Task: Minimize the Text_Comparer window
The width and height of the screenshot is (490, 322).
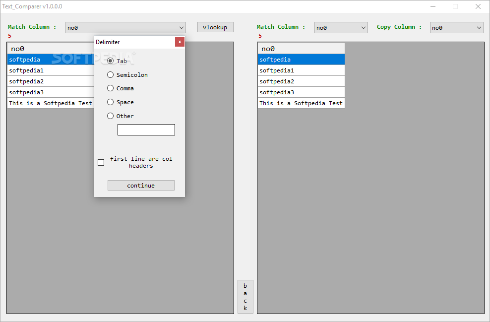Action: [x=433, y=6]
